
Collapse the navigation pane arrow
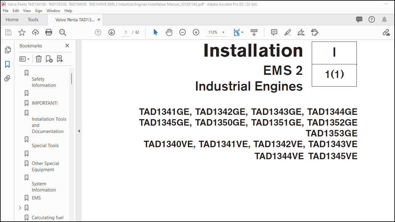[79, 131]
